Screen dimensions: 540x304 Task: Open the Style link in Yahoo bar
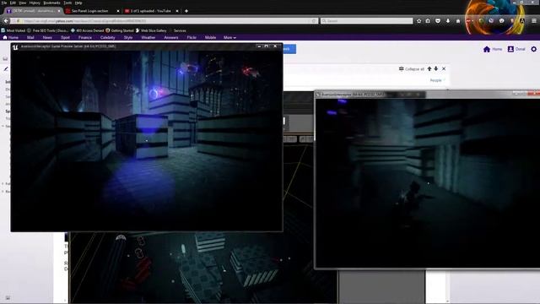click(128, 37)
